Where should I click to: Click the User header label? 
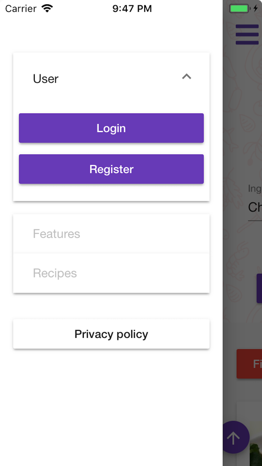click(45, 78)
